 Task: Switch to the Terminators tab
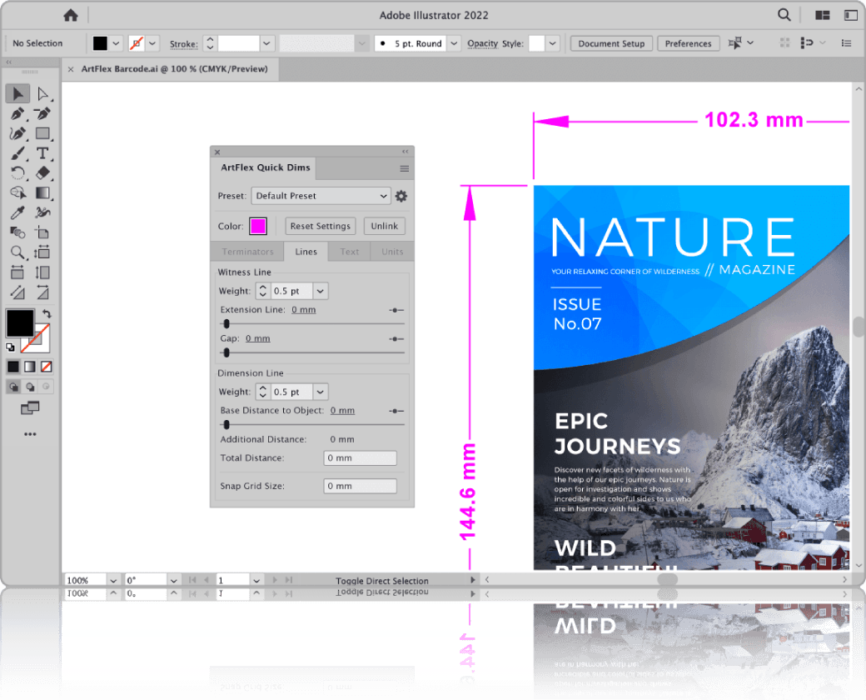247,252
